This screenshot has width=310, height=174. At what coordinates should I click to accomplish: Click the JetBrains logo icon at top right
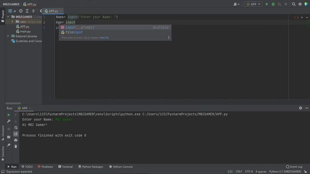tap(306, 4)
